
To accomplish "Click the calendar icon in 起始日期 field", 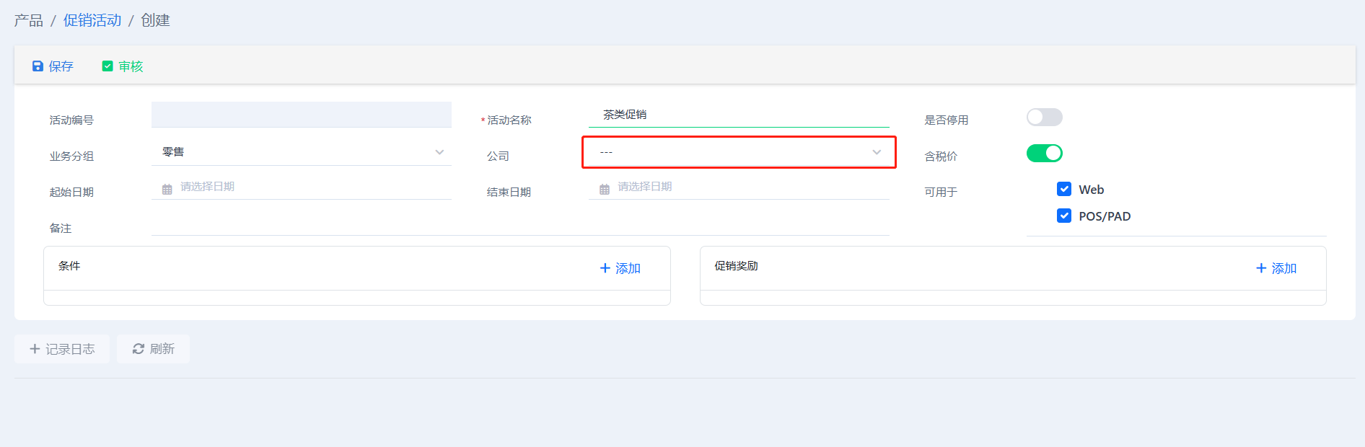I will pos(167,189).
